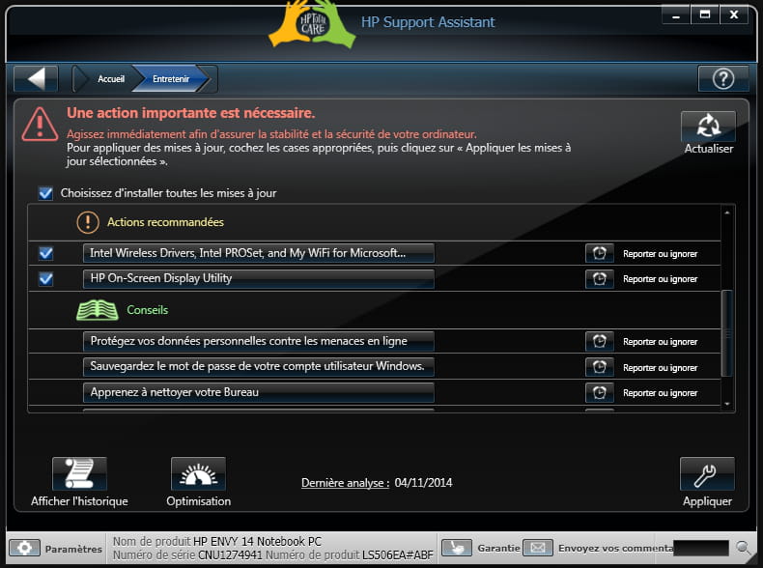The width and height of the screenshot is (763, 568).
Task: Open Afficher l'historique scroll icon
Action: click(79, 474)
